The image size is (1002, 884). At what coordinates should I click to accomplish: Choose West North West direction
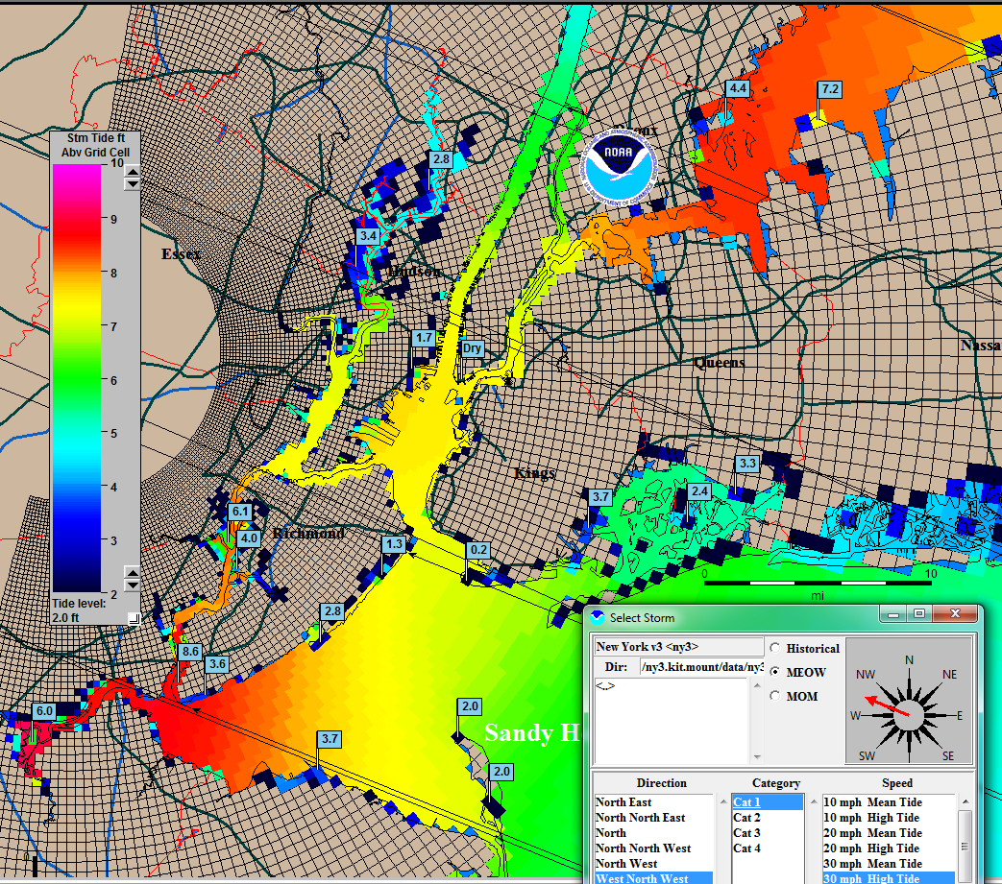(653, 878)
